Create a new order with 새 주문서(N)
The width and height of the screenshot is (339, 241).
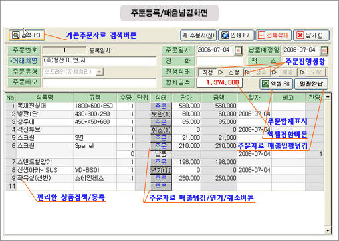[x=198, y=35]
